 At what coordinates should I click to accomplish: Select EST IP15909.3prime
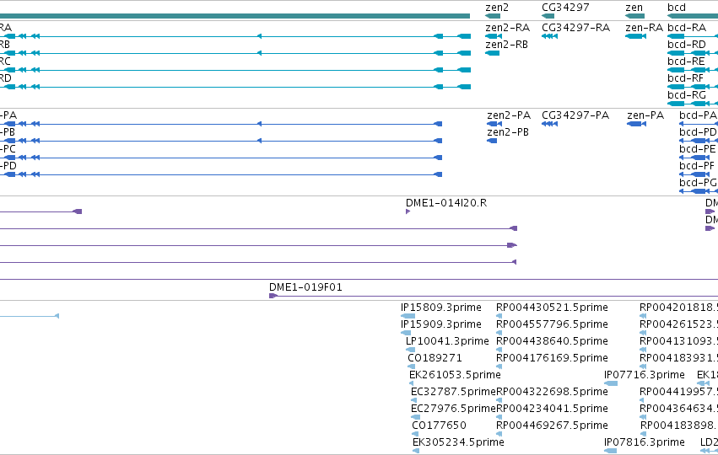pos(406,333)
